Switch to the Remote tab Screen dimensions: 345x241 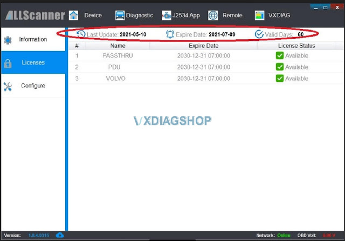(232, 16)
